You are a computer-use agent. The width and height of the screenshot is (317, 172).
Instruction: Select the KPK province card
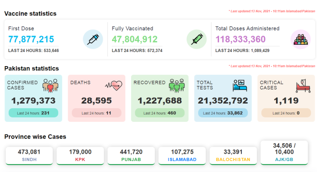pyautogui.click(x=80, y=156)
